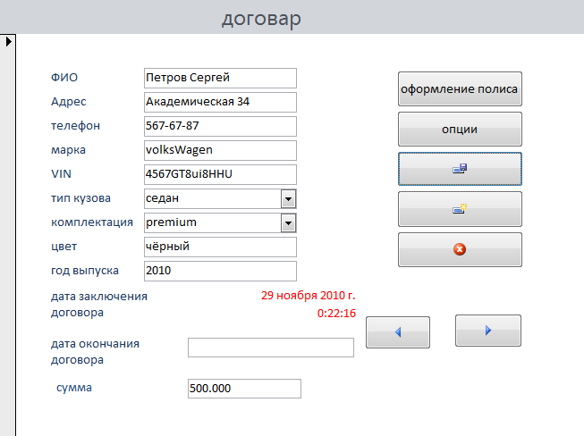Click the premium combo box text

(x=171, y=222)
